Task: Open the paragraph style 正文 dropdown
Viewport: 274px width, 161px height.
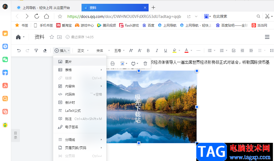Action: (83, 51)
